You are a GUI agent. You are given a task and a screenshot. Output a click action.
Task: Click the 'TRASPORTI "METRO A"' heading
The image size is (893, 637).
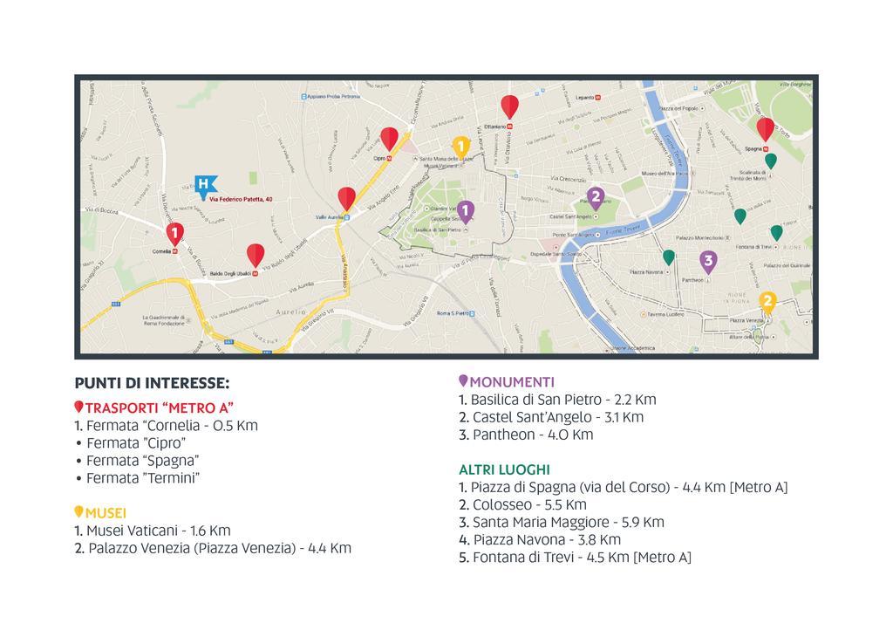pyautogui.click(x=160, y=408)
